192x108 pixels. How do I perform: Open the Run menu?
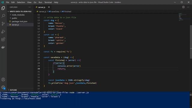(x=40, y=2)
